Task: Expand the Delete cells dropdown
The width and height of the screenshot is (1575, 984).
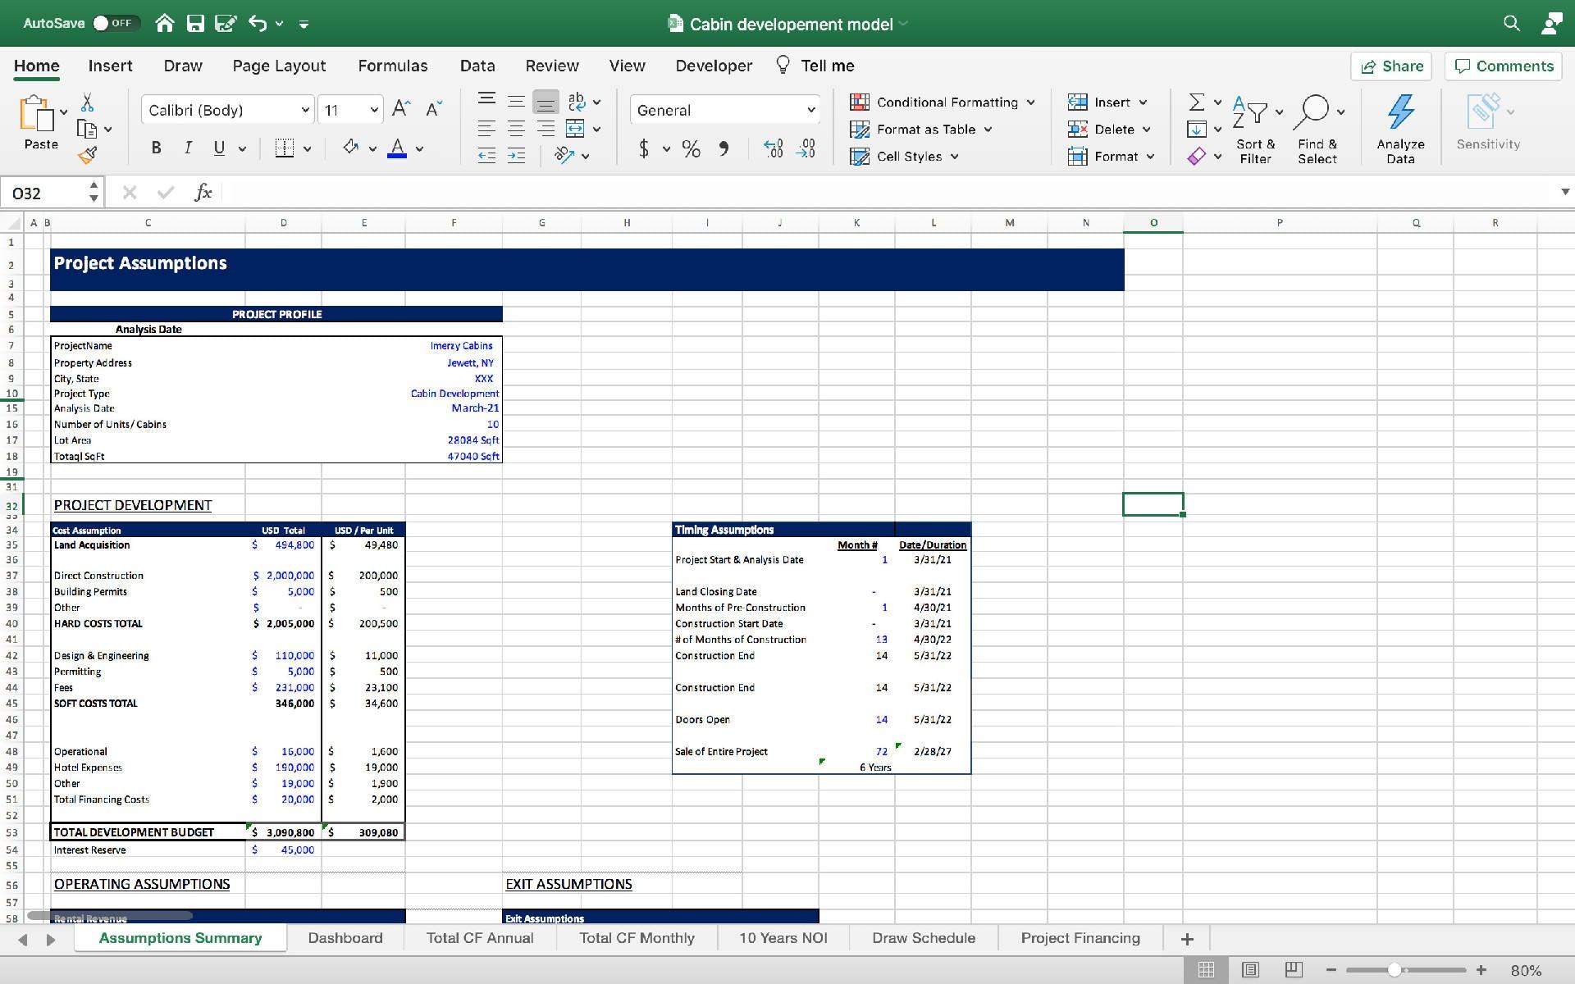Action: pyautogui.click(x=1146, y=130)
